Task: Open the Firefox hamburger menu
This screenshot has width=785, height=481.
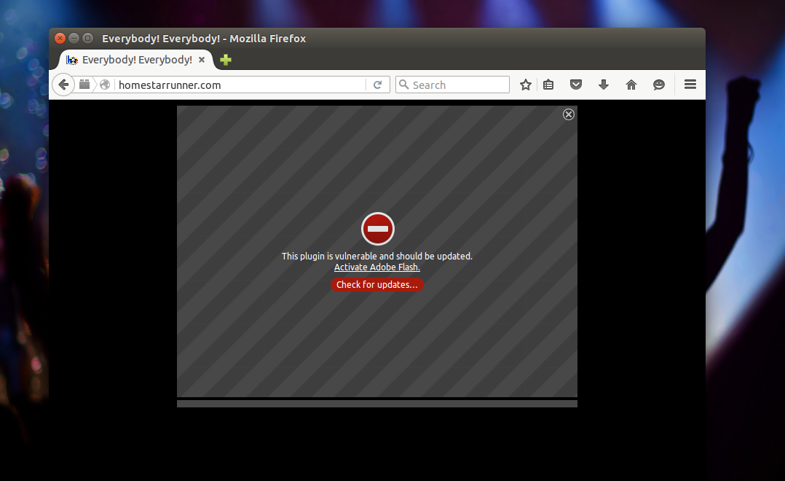Action: [x=690, y=85]
